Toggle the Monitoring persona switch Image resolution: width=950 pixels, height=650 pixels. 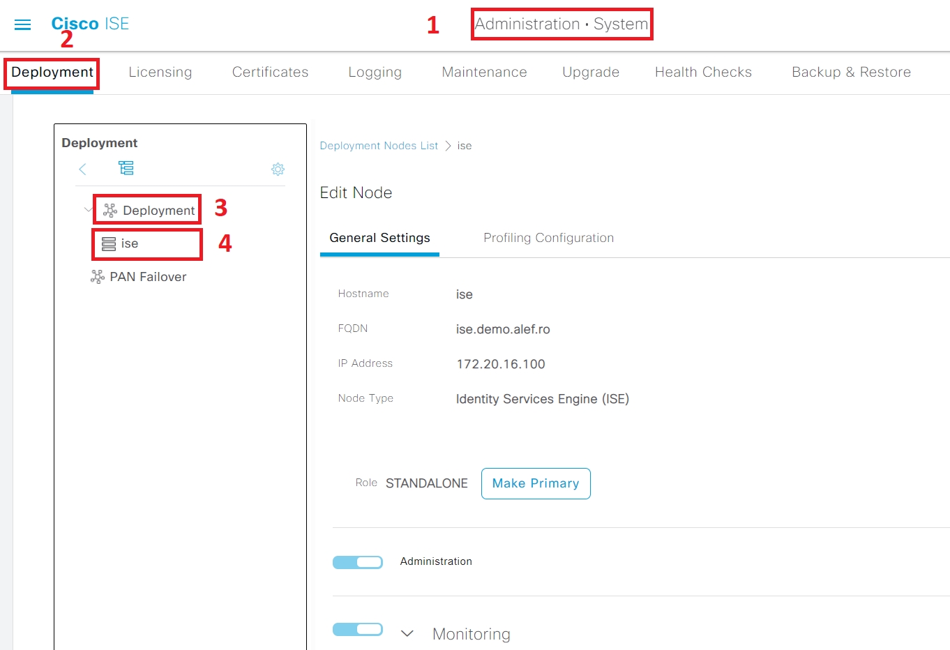358,629
